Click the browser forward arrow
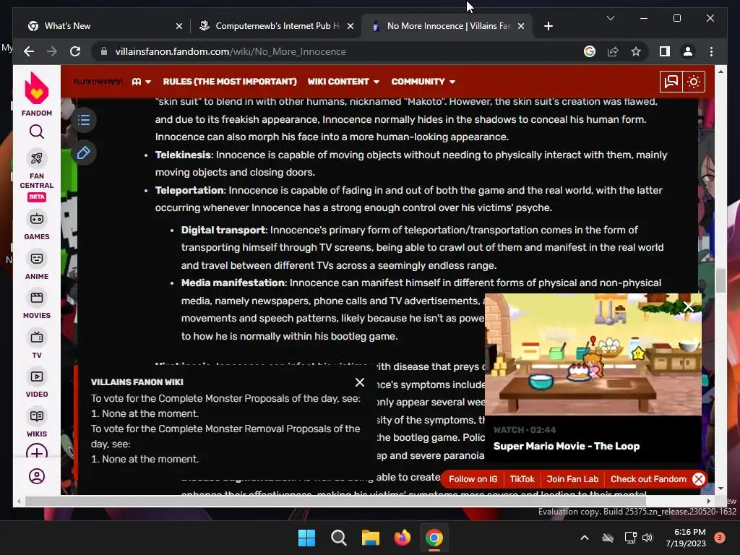 52,51
